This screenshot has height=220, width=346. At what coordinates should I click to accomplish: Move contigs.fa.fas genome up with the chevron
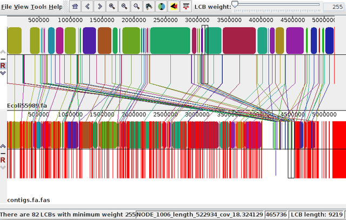click(3, 146)
